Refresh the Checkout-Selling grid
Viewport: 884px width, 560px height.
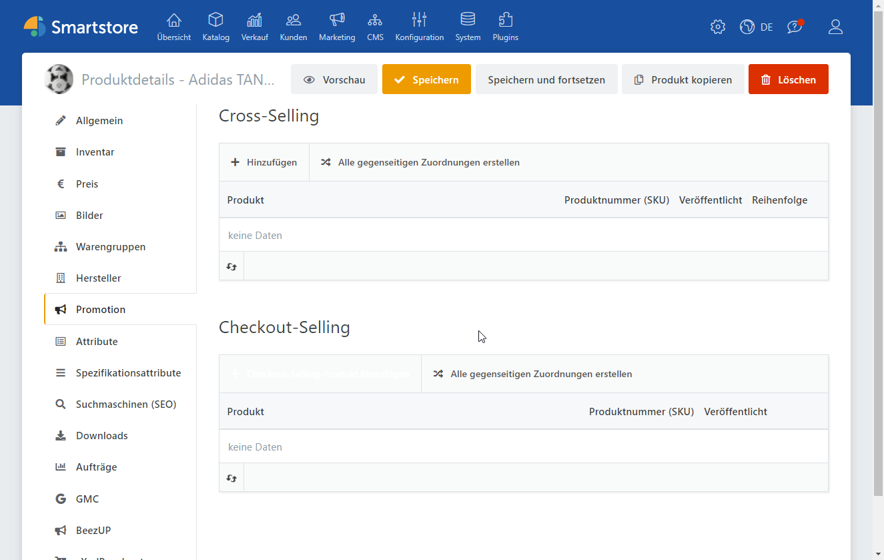(x=231, y=478)
